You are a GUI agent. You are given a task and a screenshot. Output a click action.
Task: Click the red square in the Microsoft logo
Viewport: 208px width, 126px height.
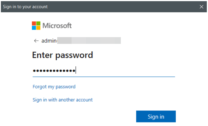coord(34,23)
